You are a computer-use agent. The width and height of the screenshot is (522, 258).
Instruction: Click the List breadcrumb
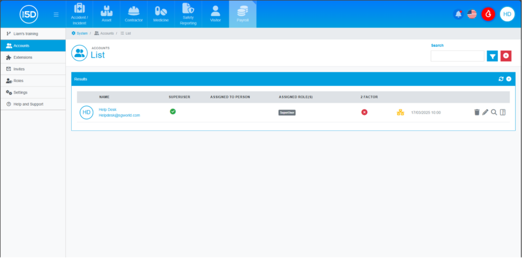(x=125, y=33)
